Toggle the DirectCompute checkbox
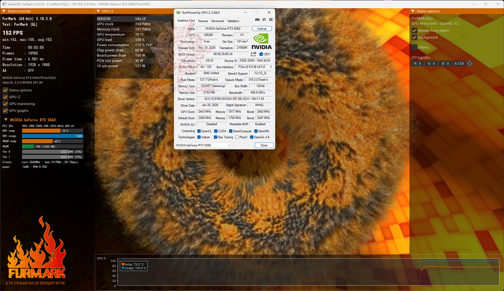 click(x=231, y=131)
